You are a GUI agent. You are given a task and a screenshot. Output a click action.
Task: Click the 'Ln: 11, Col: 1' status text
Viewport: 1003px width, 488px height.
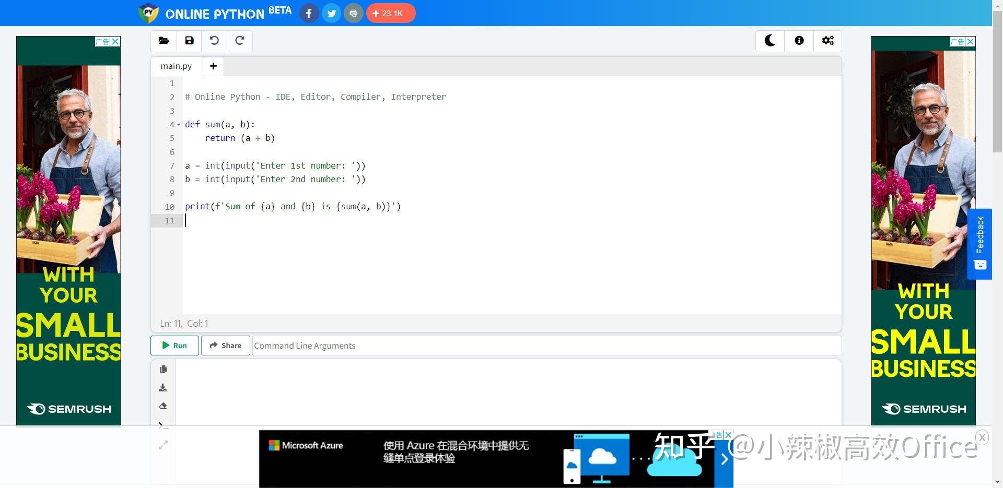click(x=184, y=324)
